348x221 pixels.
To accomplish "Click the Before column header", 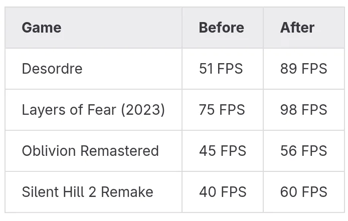I will tap(221, 28).
